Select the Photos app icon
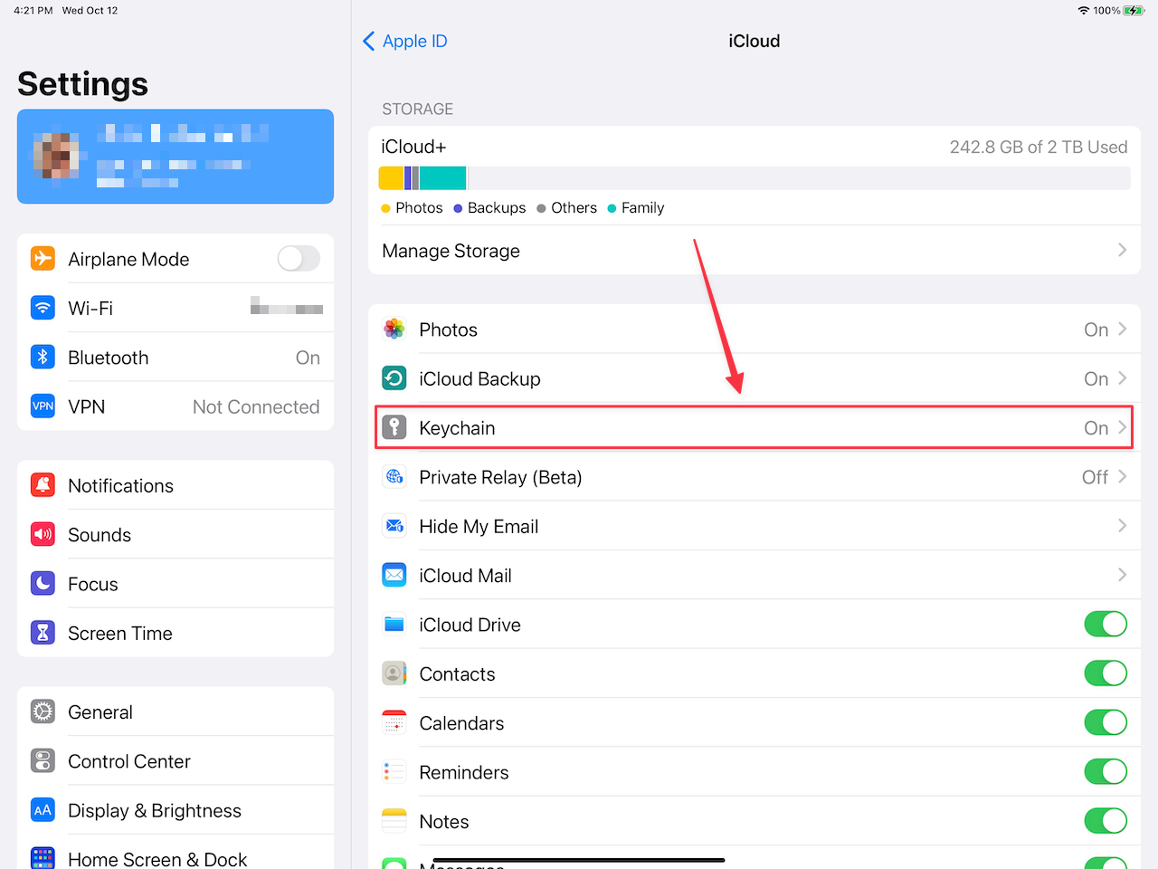This screenshot has width=1158, height=869. (x=394, y=329)
